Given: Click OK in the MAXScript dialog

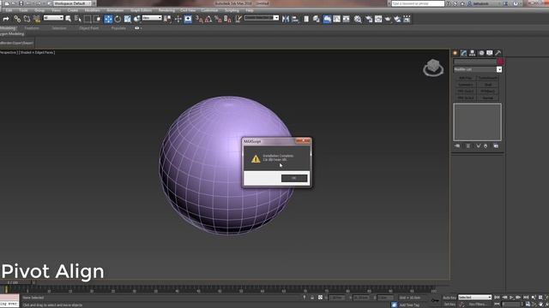Looking at the screenshot, I should (x=294, y=178).
